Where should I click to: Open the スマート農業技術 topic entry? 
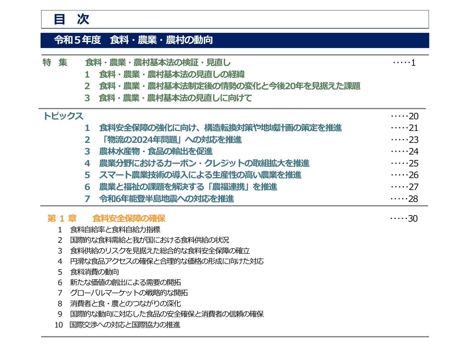click(200, 175)
